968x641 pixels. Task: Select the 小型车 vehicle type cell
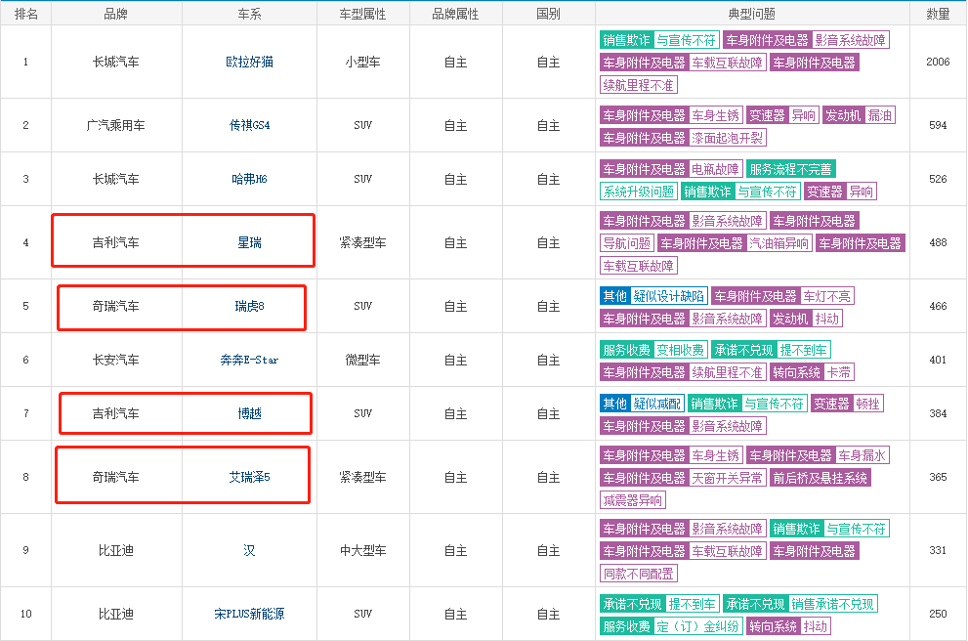click(363, 62)
